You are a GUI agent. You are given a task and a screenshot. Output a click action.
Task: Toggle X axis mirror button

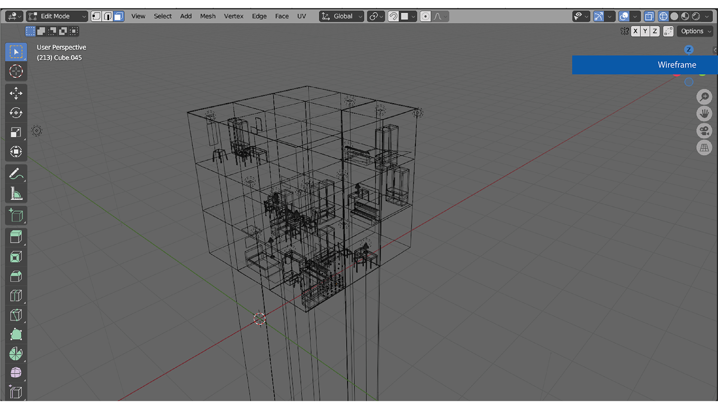635,31
